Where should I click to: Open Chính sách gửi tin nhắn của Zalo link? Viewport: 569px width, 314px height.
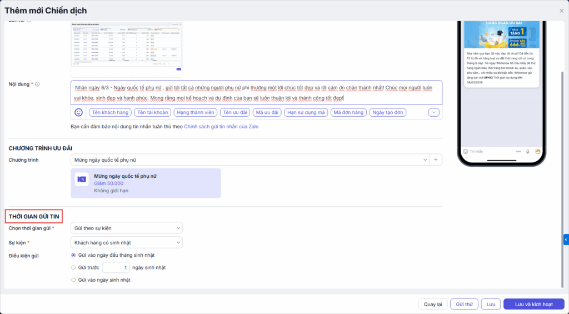[x=221, y=127]
